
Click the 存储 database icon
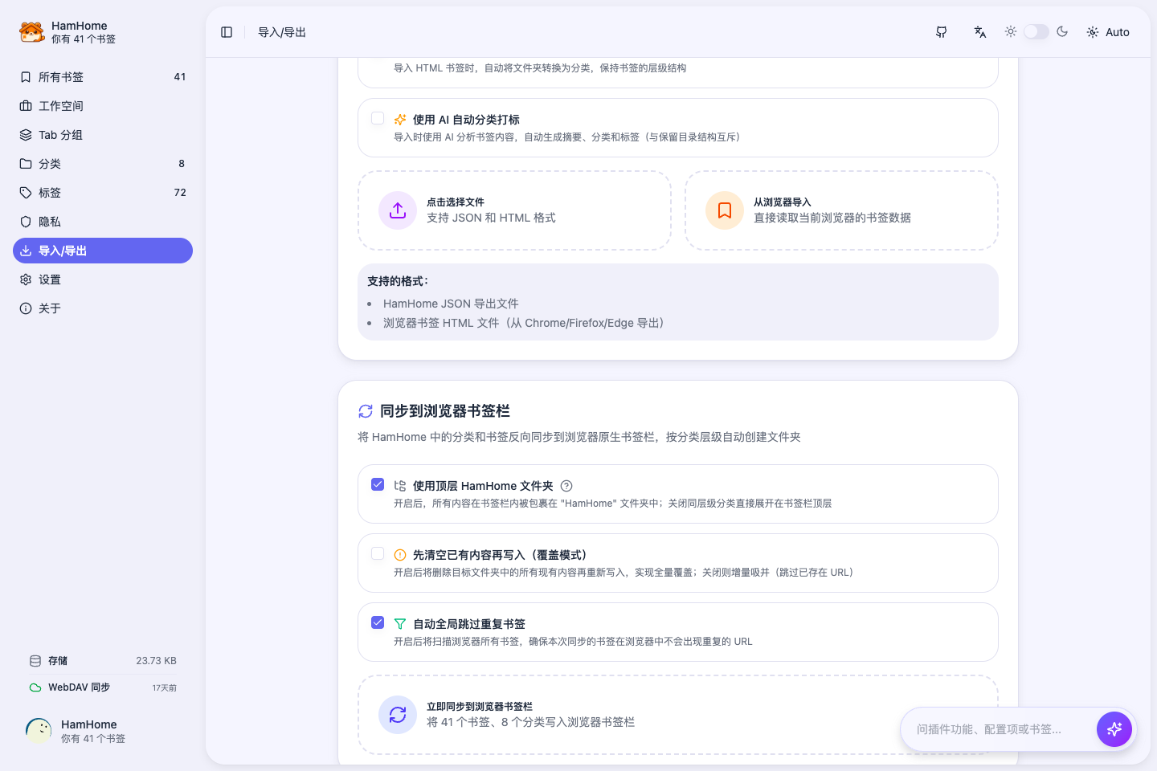coord(35,661)
